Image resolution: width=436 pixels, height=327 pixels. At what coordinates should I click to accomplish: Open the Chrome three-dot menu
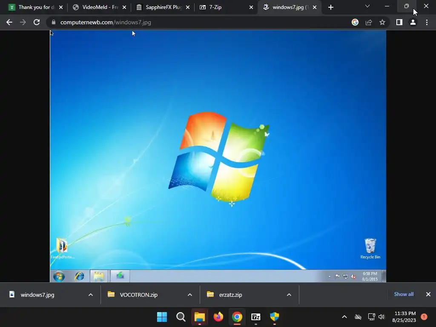[427, 22]
